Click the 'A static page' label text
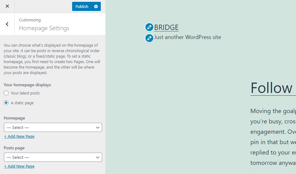This screenshot has height=174, width=296. (x=22, y=103)
